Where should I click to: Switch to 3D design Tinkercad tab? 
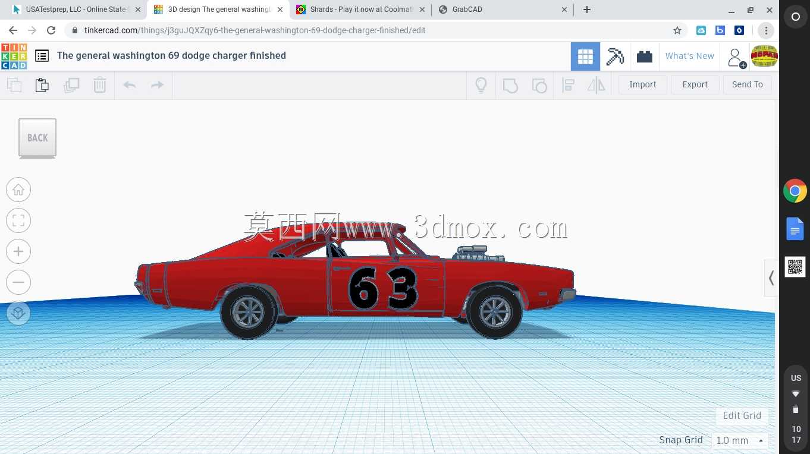tap(219, 10)
